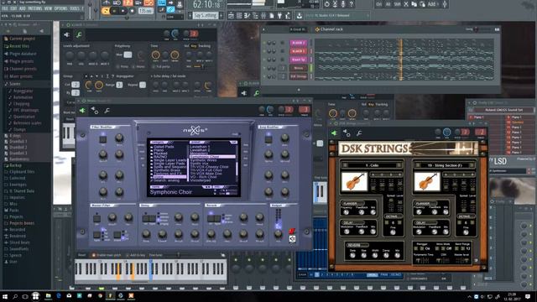Open the Line snap dropdown
The height and width of the screenshot is (302, 537).
175,16
